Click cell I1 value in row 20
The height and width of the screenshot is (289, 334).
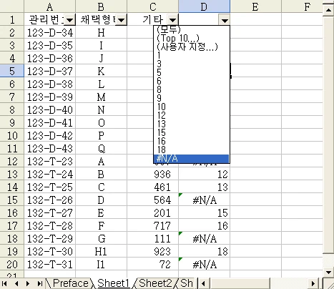(101, 265)
